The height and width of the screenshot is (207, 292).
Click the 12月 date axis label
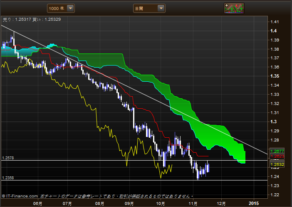click(x=221, y=204)
